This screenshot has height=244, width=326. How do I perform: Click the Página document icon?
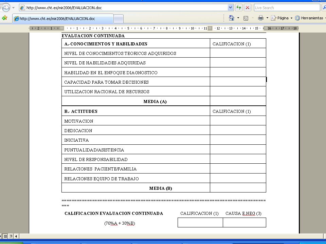click(x=273, y=18)
